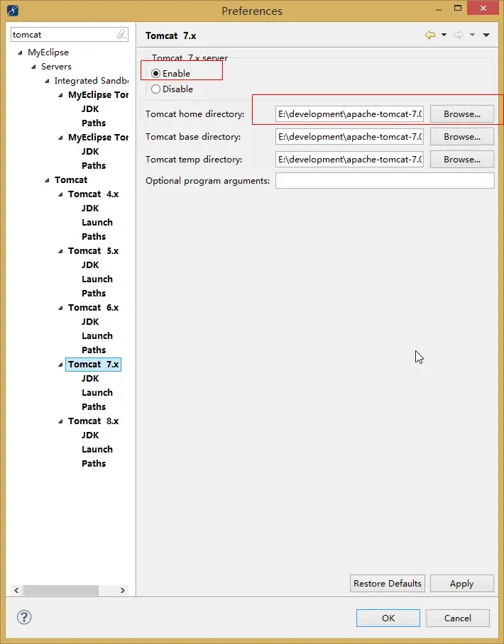The height and width of the screenshot is (644, 504).
Task: Select the Disable radio button
Action: point(155,89)
